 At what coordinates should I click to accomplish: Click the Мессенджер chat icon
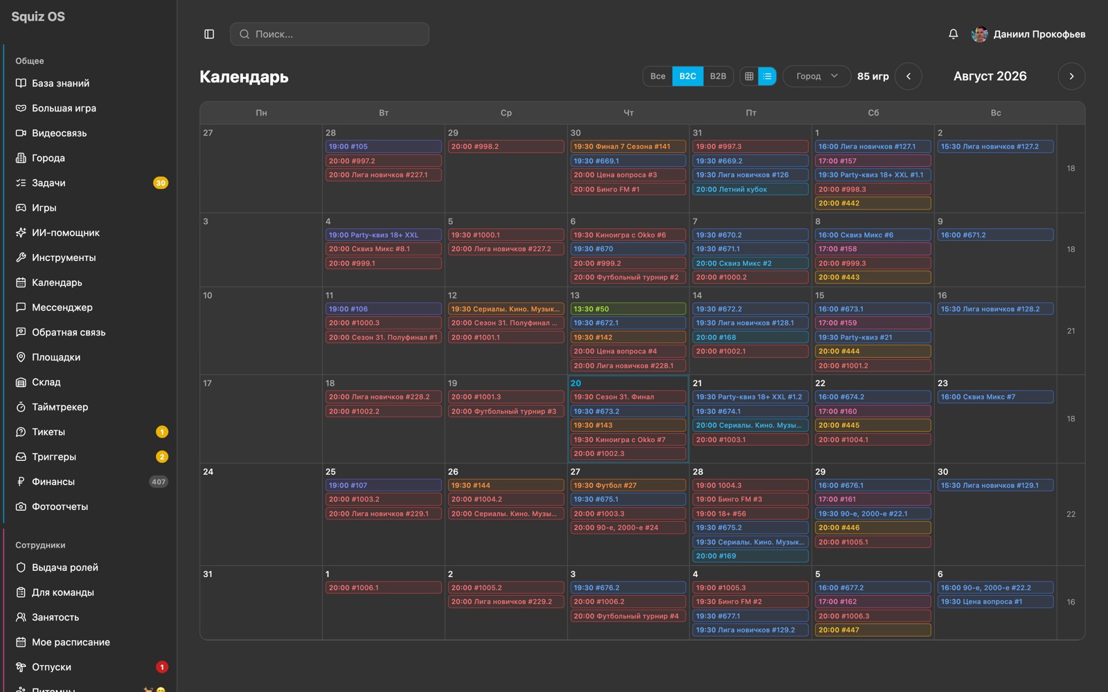point(21,307)
